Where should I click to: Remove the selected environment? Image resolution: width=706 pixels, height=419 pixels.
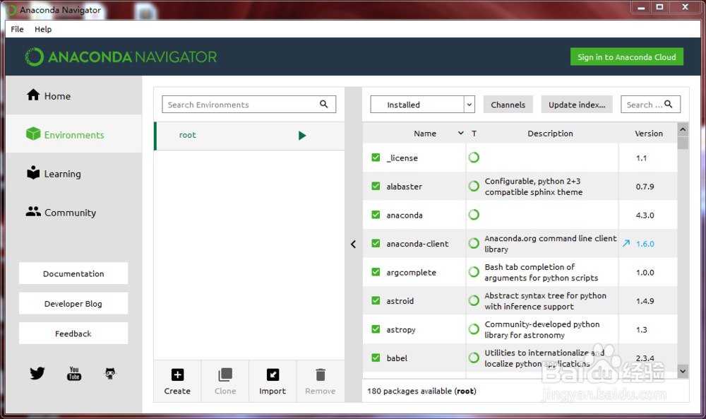(320, 381)
